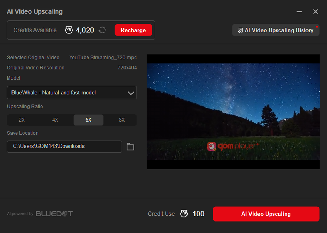
Task: Open the folder browse icon for save location
Action: coord(130,147)
